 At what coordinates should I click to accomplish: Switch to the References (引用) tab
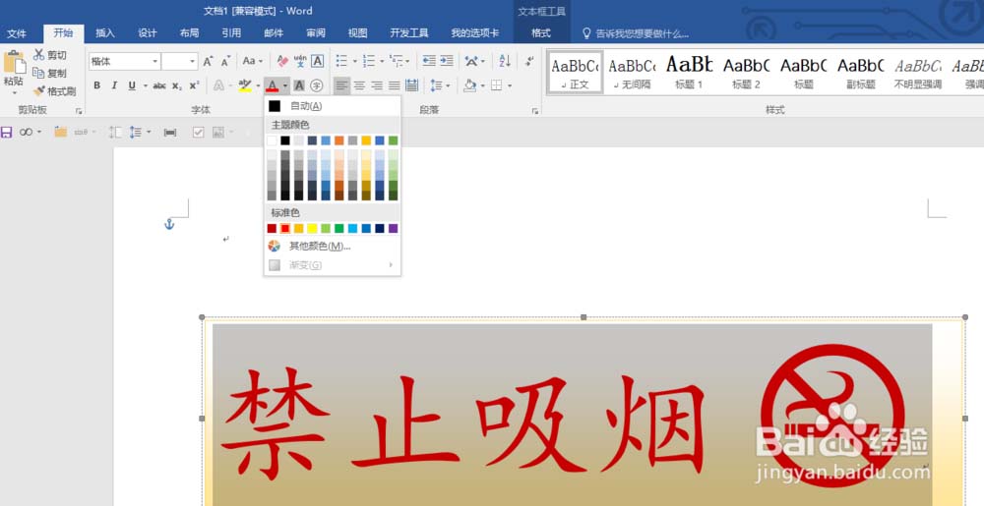[231, 33]
